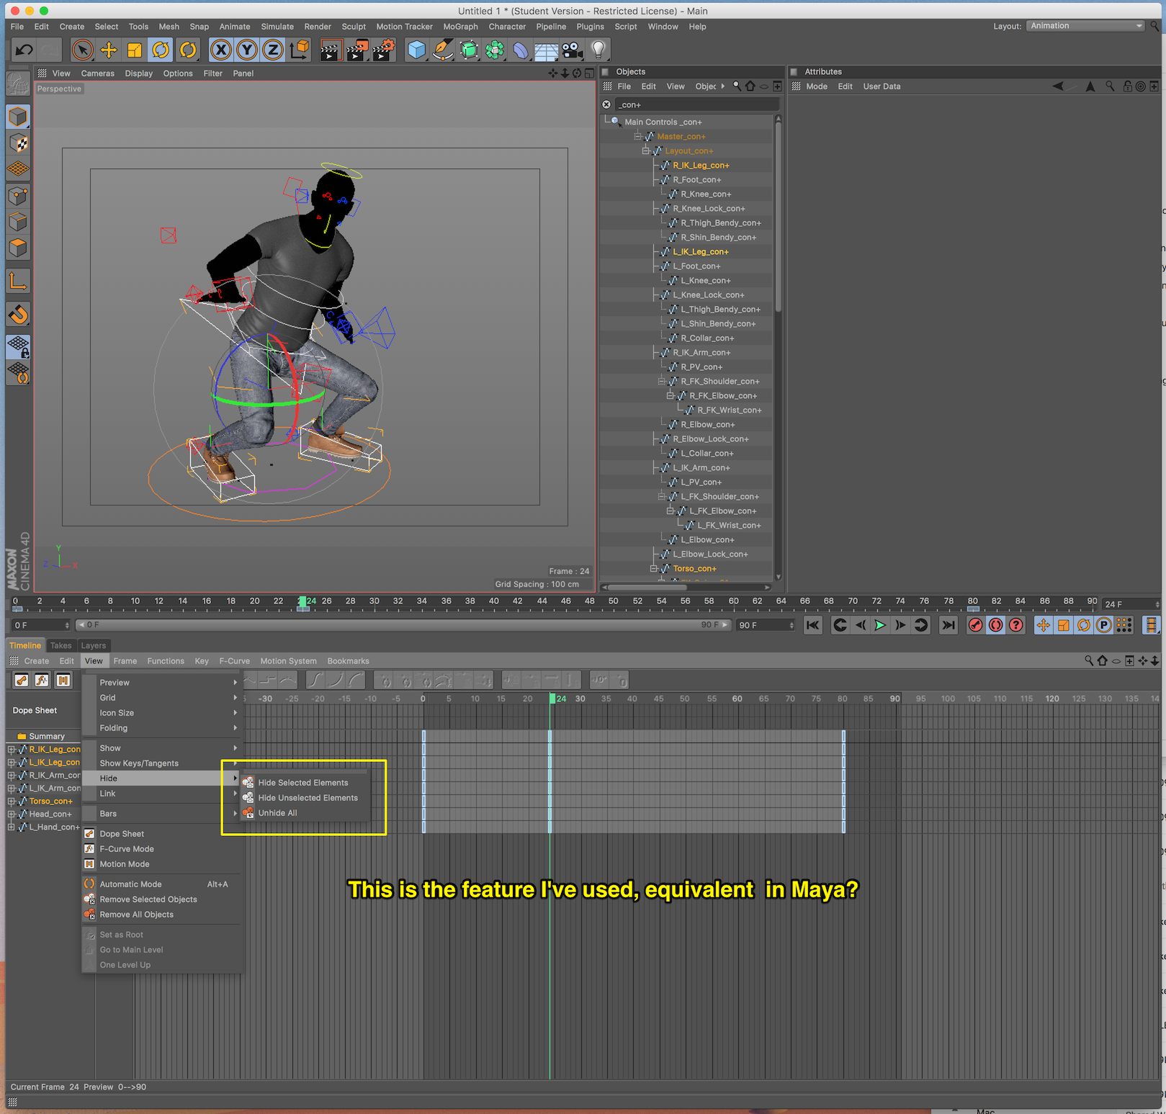Screen dimensions: 1166x1114
Task: Open viewport Cameras menu
Action: pos(98,73)
